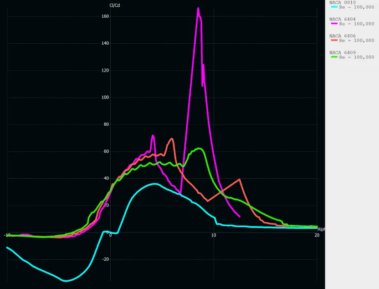Click the highest peak of the magenta curve
The width and height of the screenshot is (379, 289).
(198, 8)
